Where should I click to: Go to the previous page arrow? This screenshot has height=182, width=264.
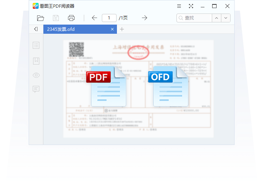(94, 18)
